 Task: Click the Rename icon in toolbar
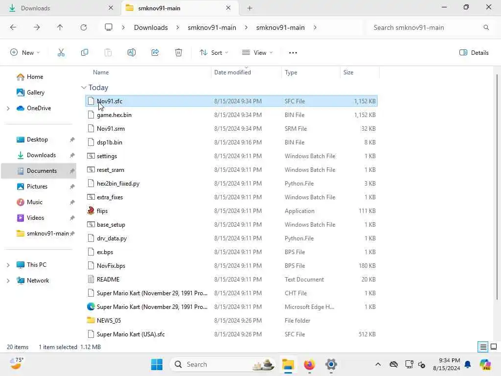(x=132, y=53)
